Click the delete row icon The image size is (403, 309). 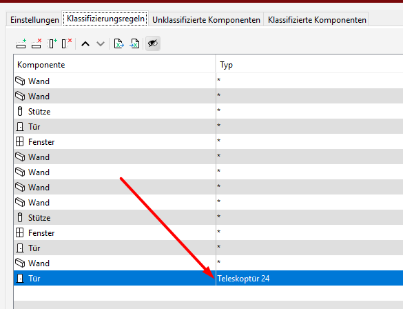coord(37,43)
